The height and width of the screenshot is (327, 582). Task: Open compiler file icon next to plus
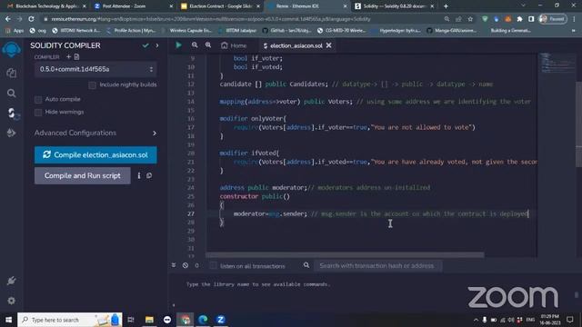[76, 56]
